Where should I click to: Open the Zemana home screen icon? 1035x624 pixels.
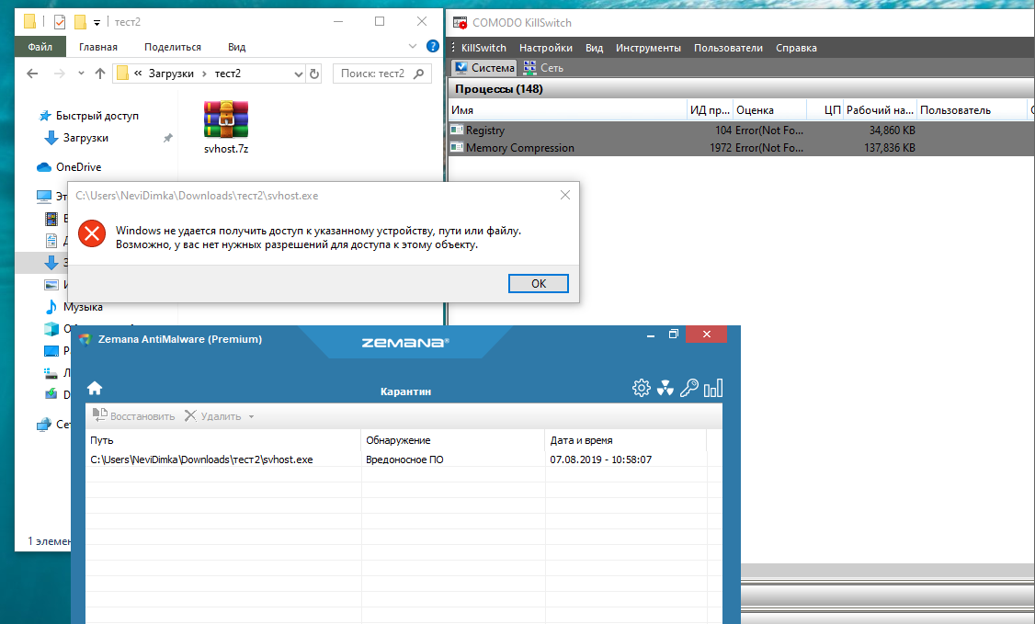[x=95, y=388]
